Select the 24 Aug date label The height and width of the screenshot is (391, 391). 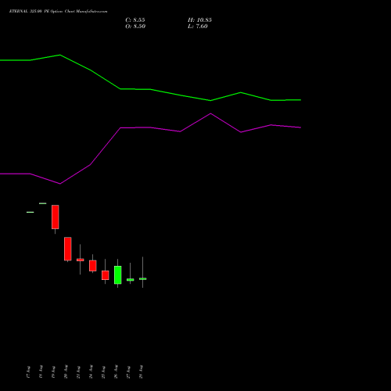click(x=91, y=371)
